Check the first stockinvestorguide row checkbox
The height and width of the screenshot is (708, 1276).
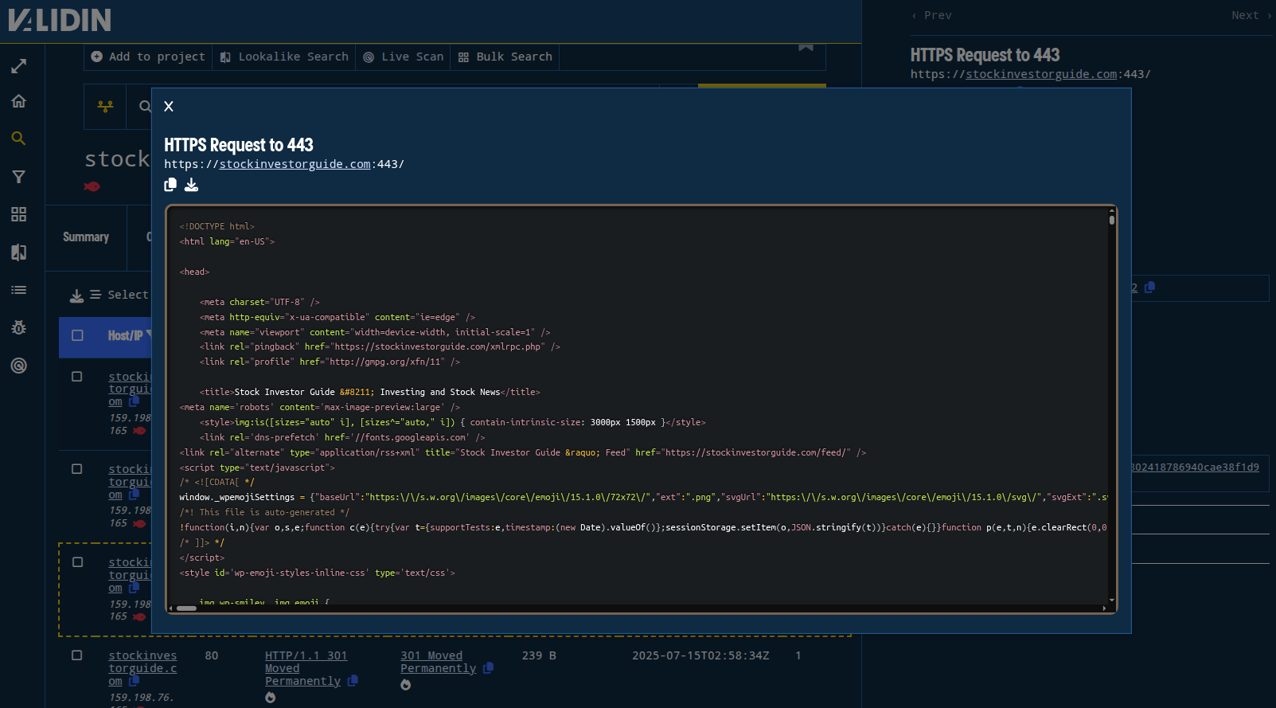(77, 377)
